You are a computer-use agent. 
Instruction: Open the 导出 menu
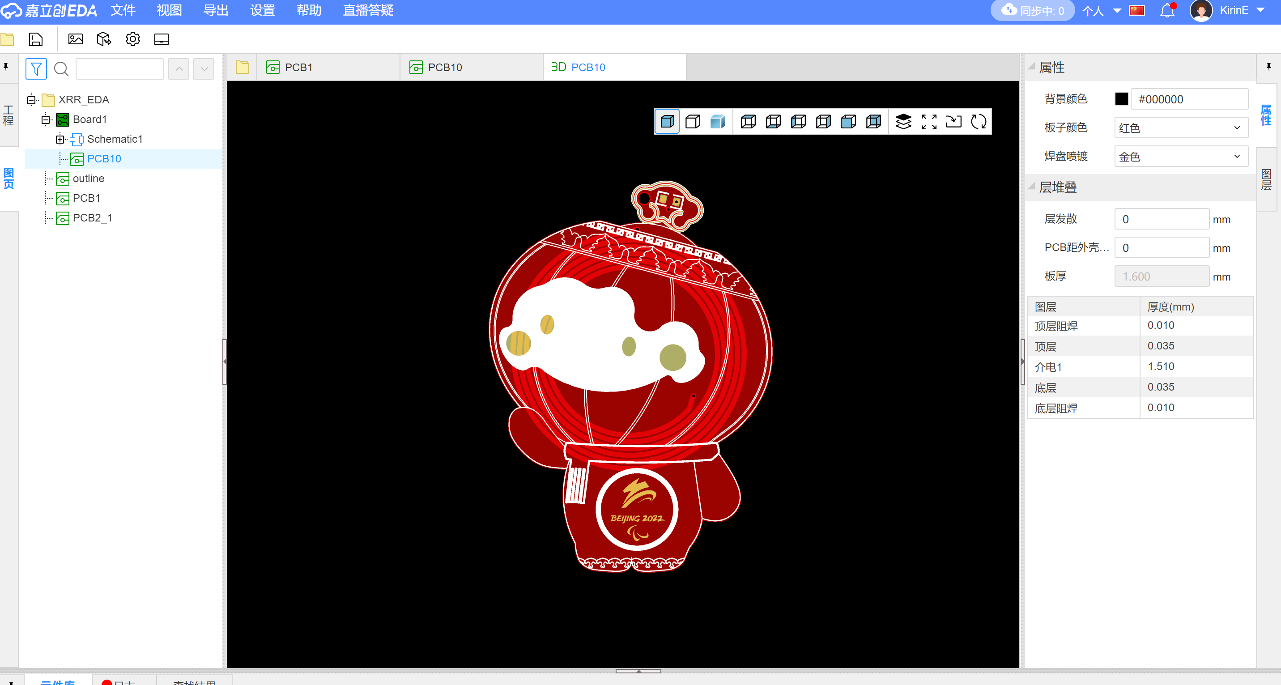point(216,10)
